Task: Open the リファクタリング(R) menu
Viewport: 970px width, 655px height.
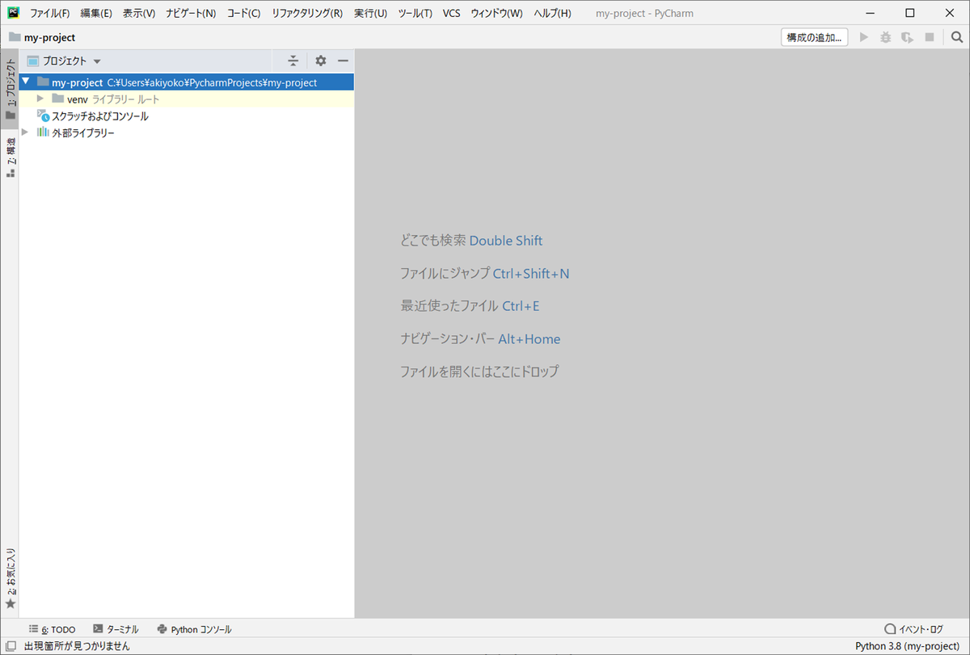Action: pyautogui.click(x=307, y=14)
